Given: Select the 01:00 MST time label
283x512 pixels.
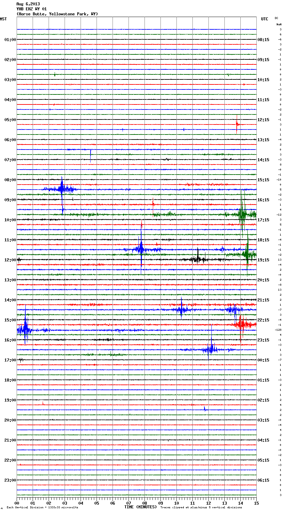Looking at the screenshot, I should pos(10,40).
